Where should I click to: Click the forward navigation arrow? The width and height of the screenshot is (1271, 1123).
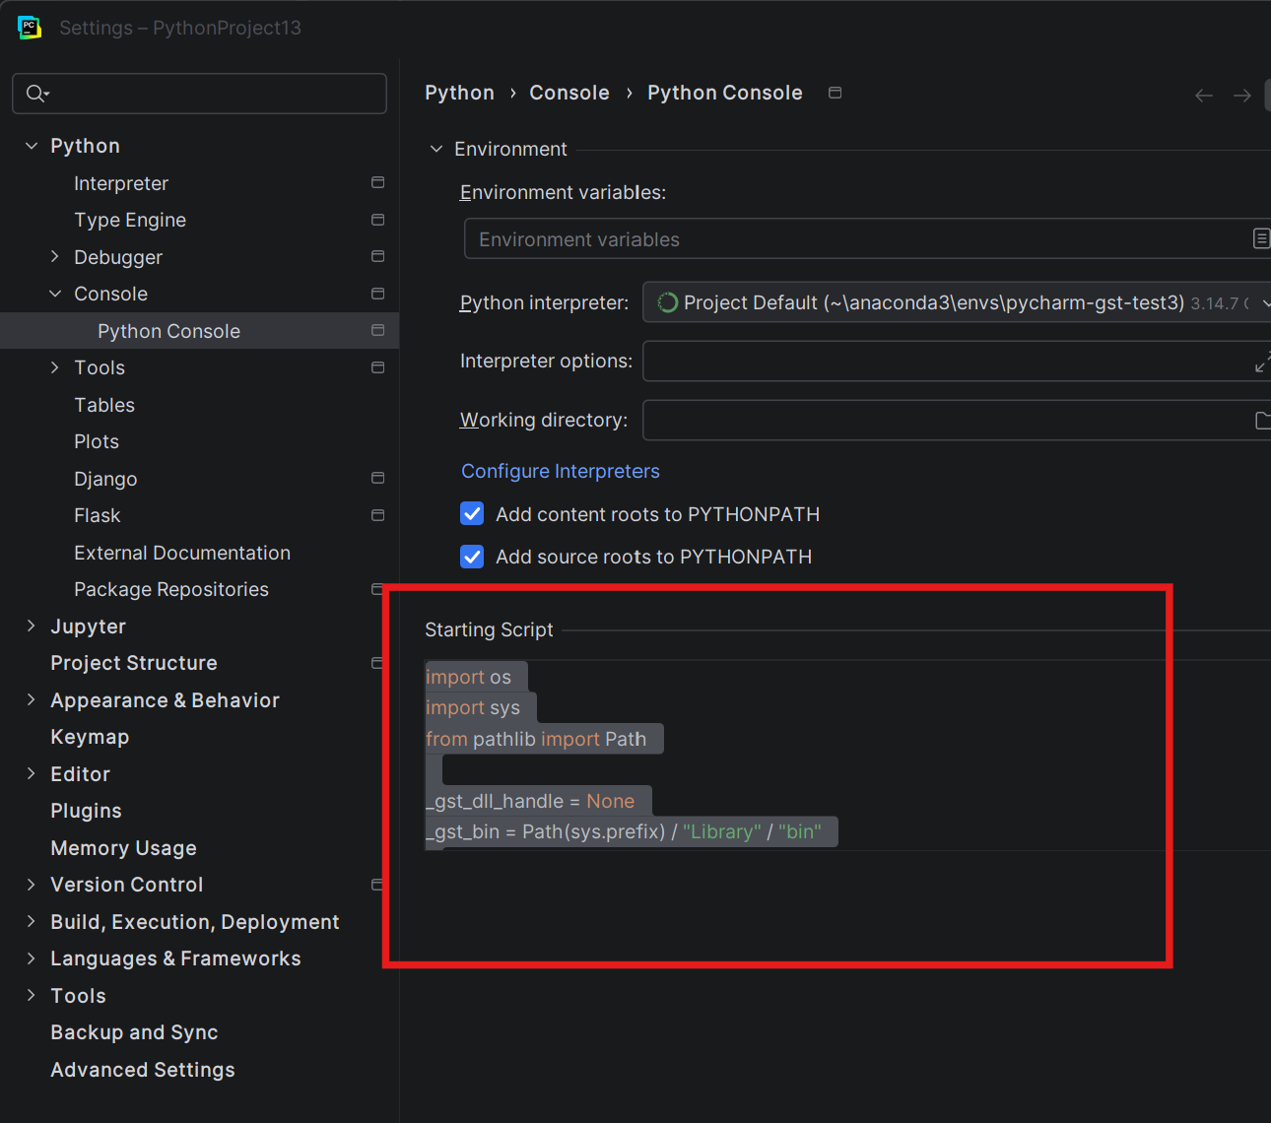1241,96
